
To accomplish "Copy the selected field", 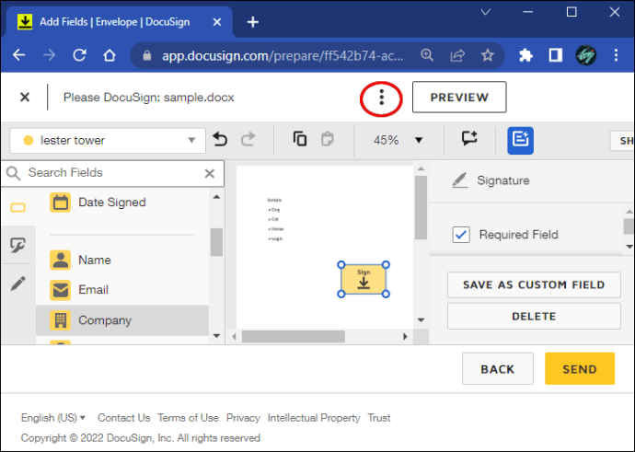I will point(300,139).
